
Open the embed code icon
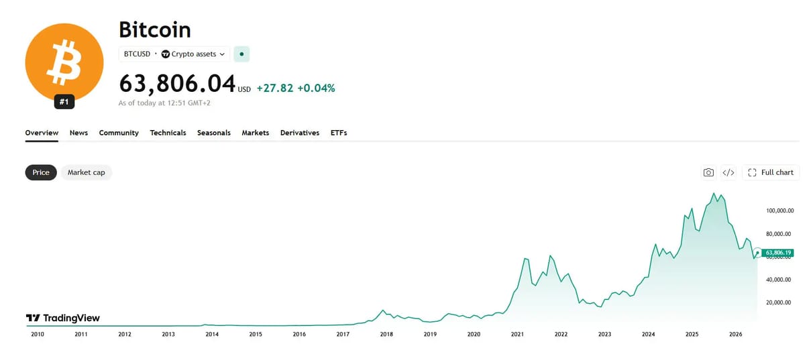point(729,172)
